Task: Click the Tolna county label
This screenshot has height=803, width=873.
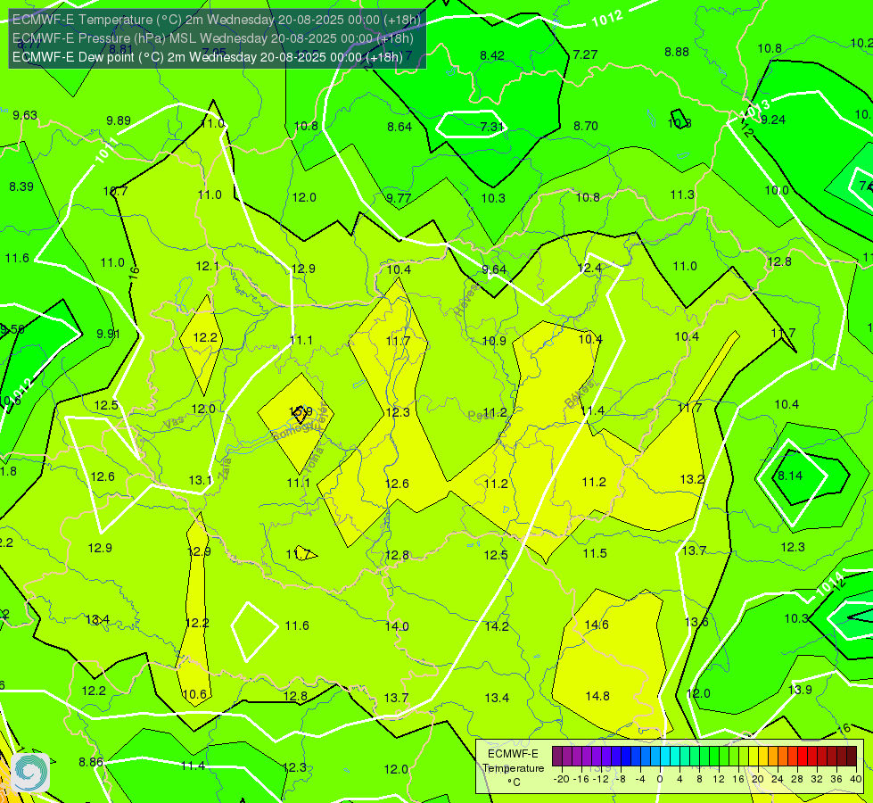Action: pyautogui.click(x=315, y=461)
